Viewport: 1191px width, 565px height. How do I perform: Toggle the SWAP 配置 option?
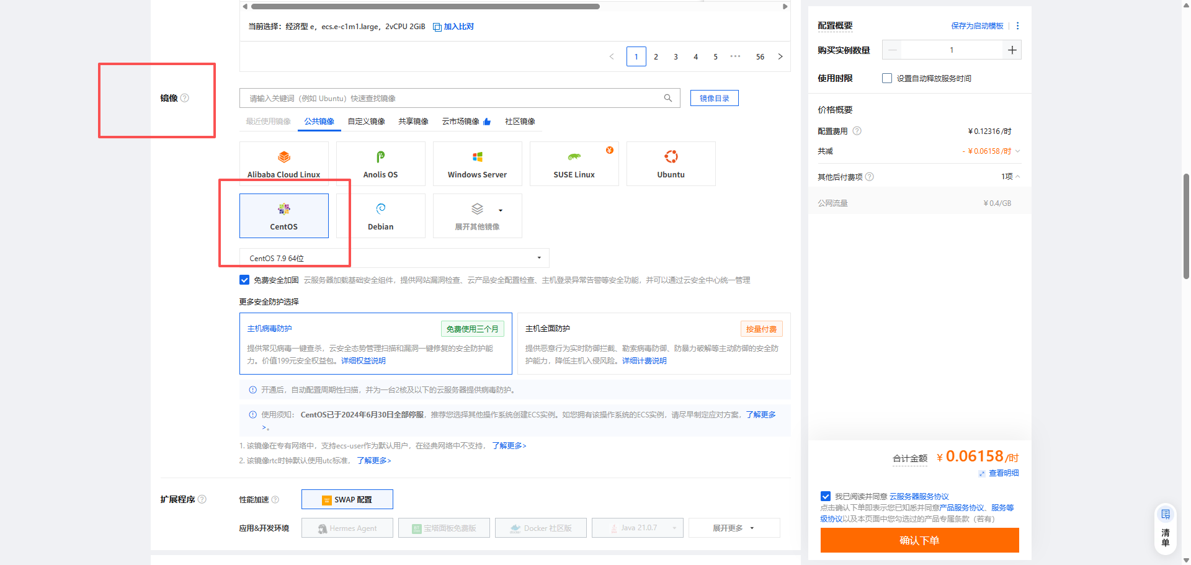tap(347, 499)
